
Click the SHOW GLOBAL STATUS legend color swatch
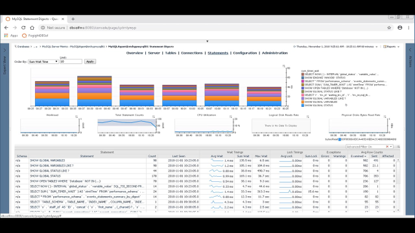click(x=303, y=105)
